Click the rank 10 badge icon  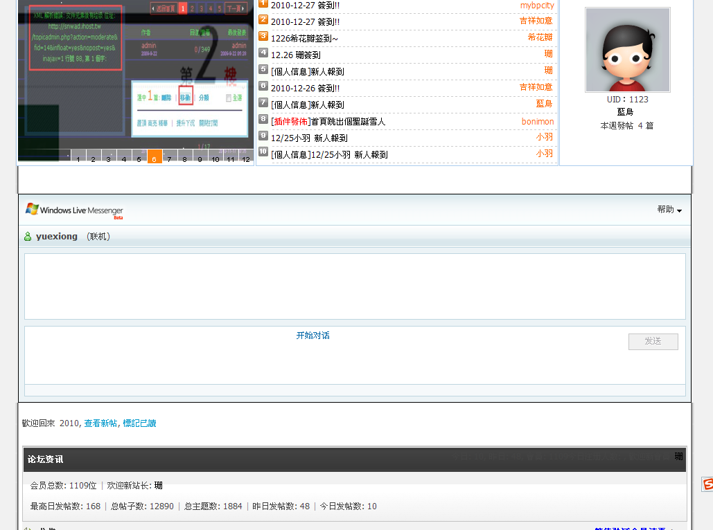(263, 152)
